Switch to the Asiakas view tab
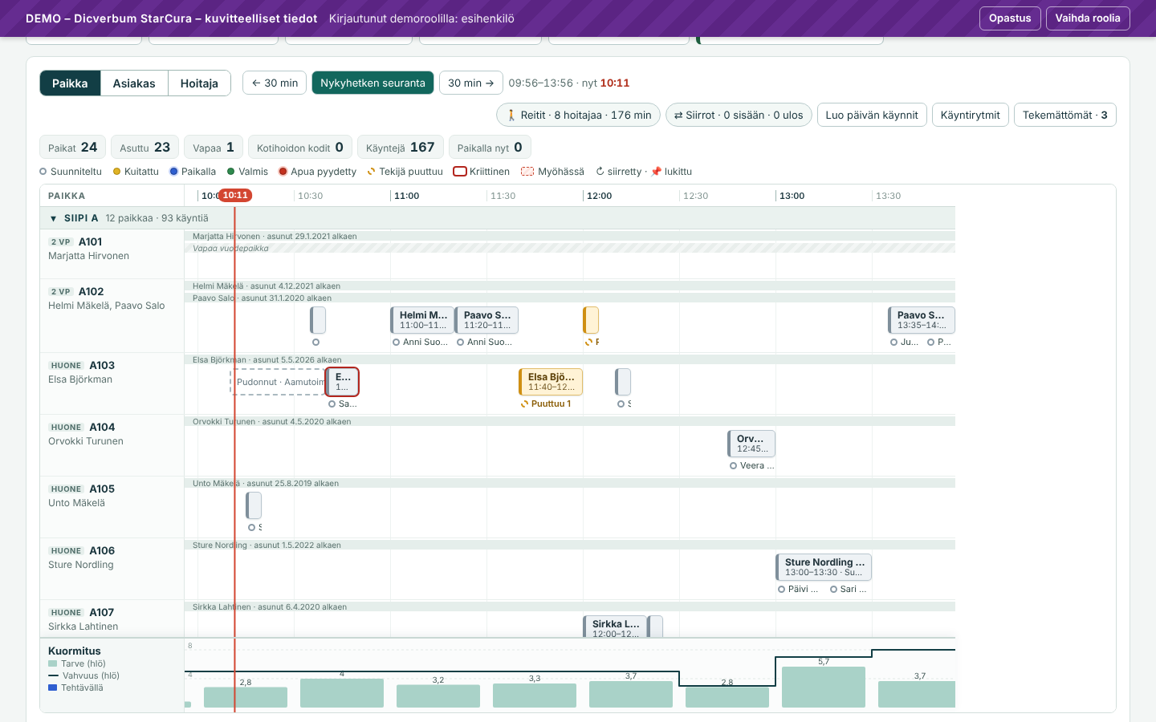 (134, 83)
